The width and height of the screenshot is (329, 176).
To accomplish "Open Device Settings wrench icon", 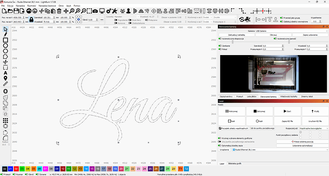I will pyautogui.click(x=114, y=11).
